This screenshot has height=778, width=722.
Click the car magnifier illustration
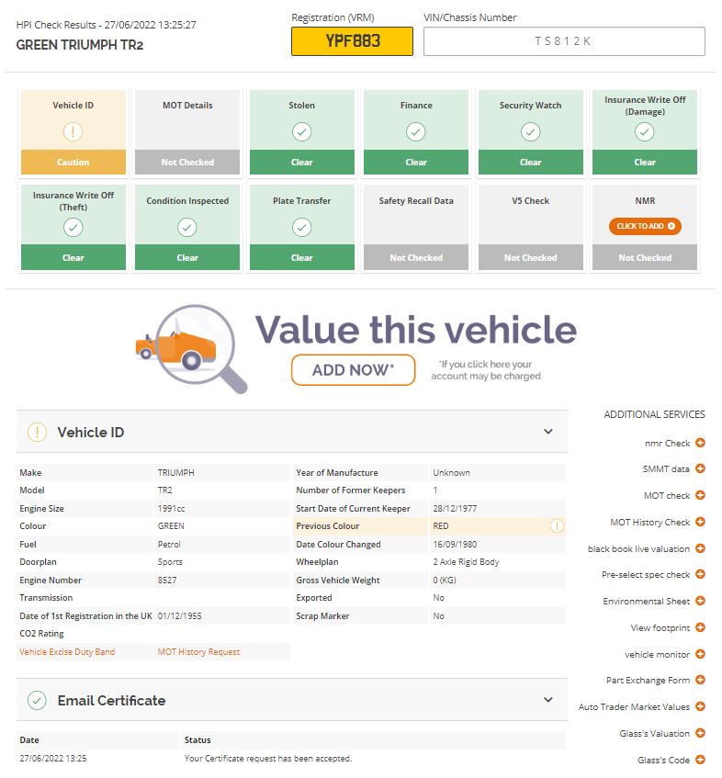191,349
